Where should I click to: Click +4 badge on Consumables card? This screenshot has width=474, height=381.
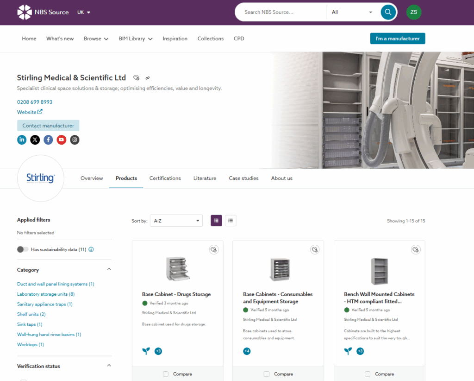point(247,351)
